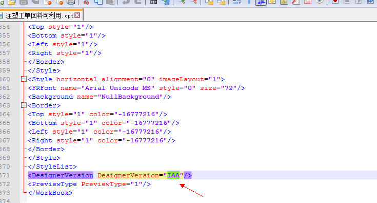The height and width of the screenshot is (203, 377).
Task: Click the closing Border tag on line 358
Action: pyautogui.click(x=46, y=62)
